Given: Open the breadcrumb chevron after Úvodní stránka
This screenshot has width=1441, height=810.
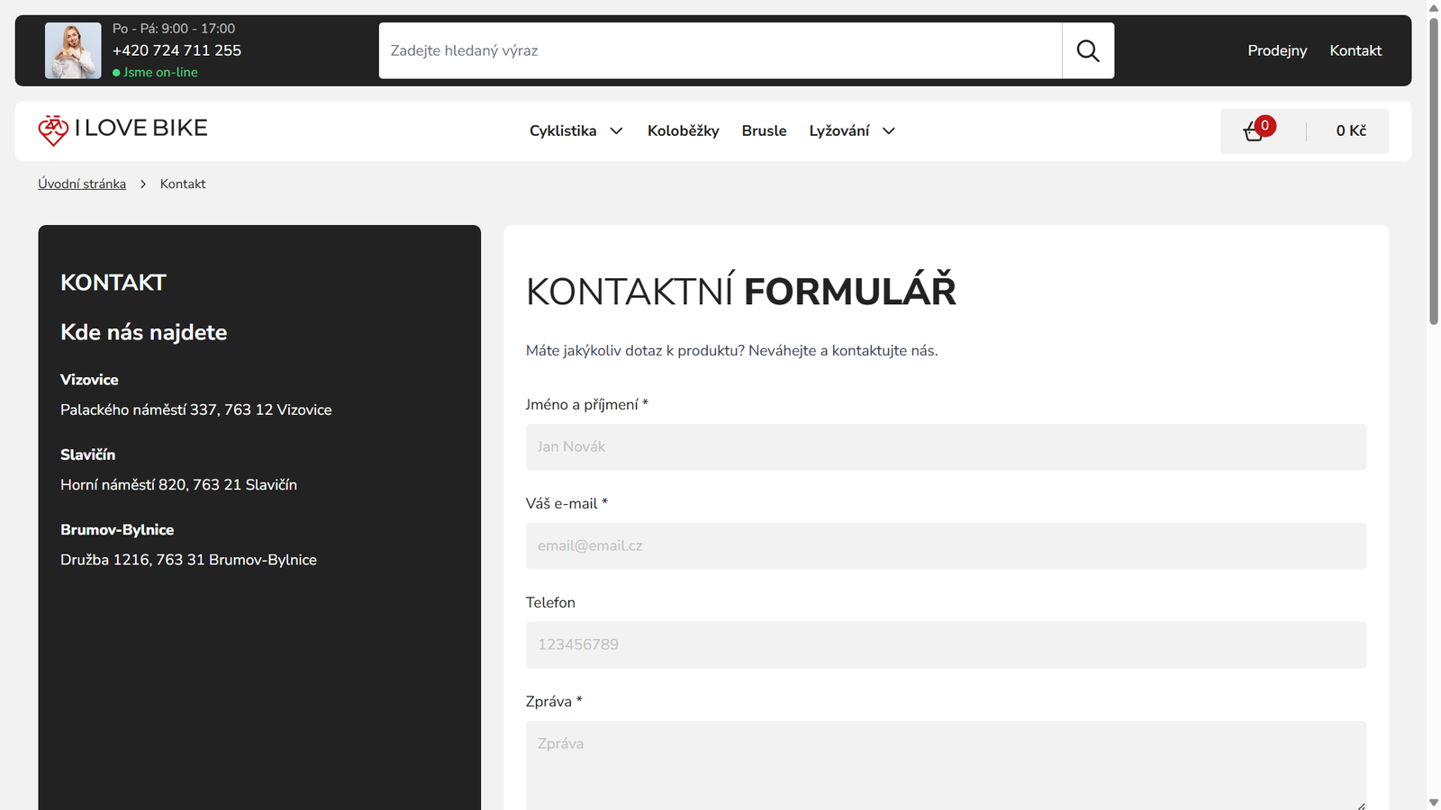Looking at the screenshot, I should [x=143, y=184].
